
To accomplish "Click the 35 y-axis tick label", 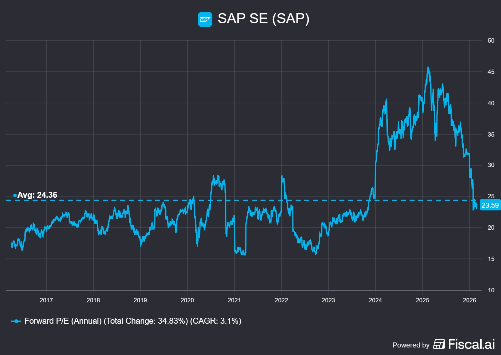I will coord(491,134).
